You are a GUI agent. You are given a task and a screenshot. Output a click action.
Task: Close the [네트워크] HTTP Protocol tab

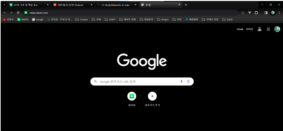coord(92,5)
